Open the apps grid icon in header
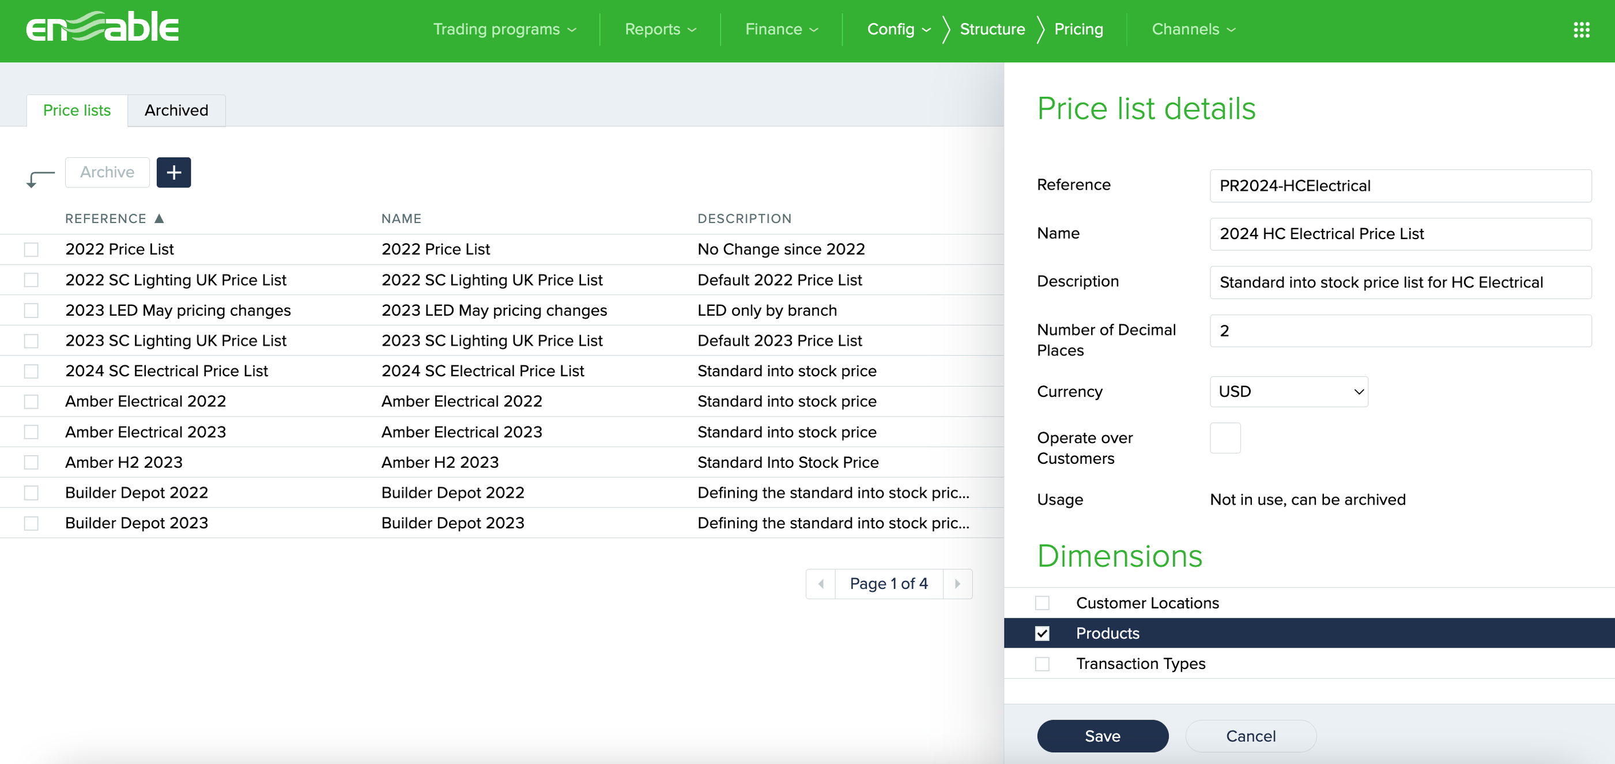The image size is (1615, 764). click(1580, 29)
